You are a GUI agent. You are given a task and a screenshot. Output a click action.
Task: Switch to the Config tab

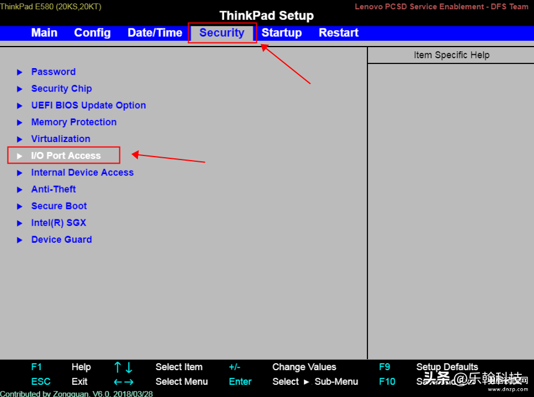pyautogui.click(x=92, y=33)
